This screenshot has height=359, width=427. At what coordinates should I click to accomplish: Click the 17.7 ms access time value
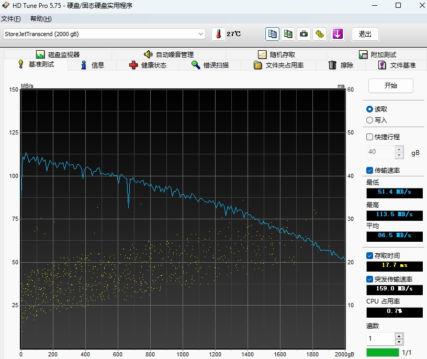pos(395,266)
